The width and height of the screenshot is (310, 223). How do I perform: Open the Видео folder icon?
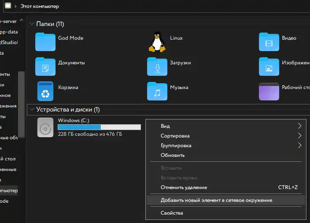click(269, 42)
